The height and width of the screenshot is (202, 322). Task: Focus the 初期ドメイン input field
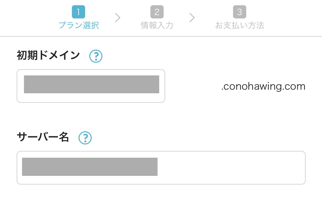pyautogui.click(x=91, y=86)
